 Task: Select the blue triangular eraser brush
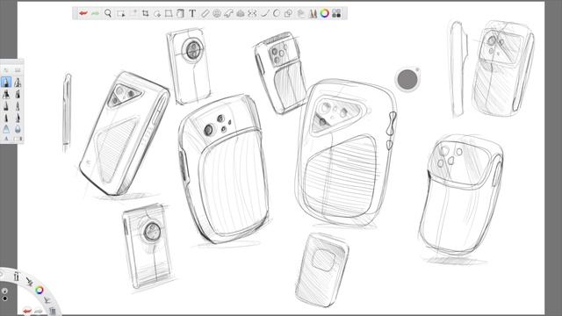pyautogui.click(x=6, y=129)
